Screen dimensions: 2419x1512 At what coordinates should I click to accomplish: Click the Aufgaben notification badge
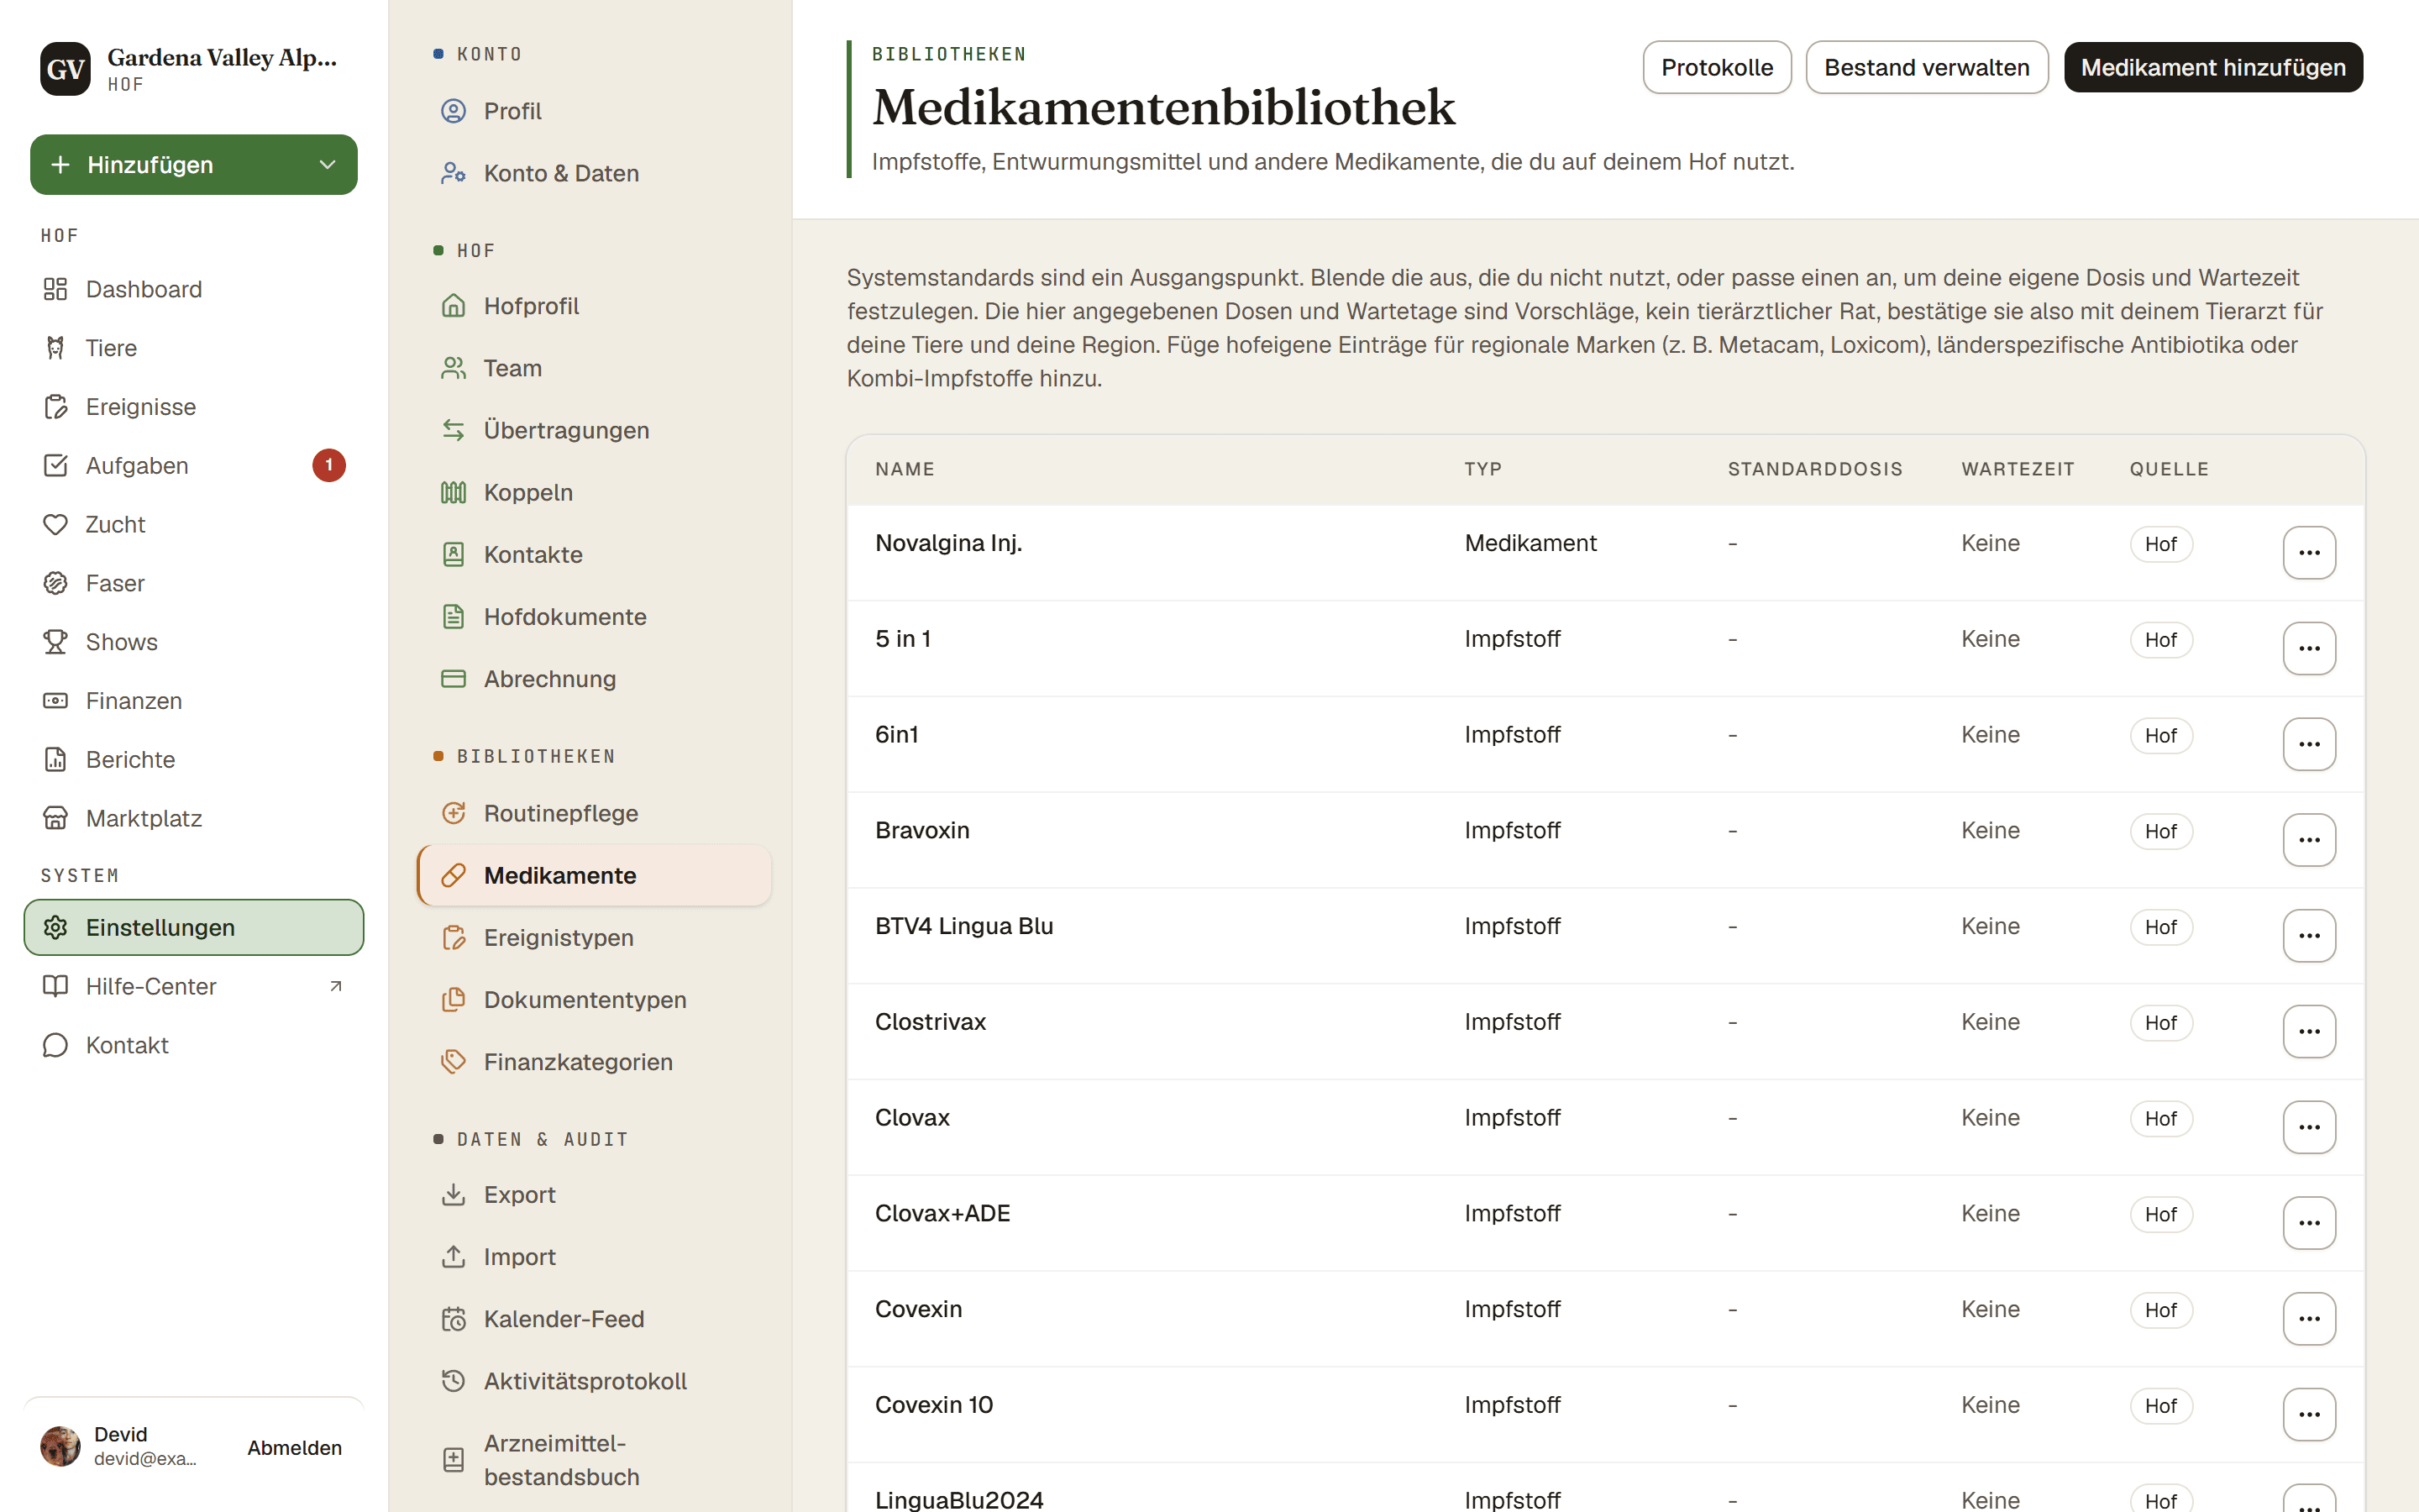[329, 466]
